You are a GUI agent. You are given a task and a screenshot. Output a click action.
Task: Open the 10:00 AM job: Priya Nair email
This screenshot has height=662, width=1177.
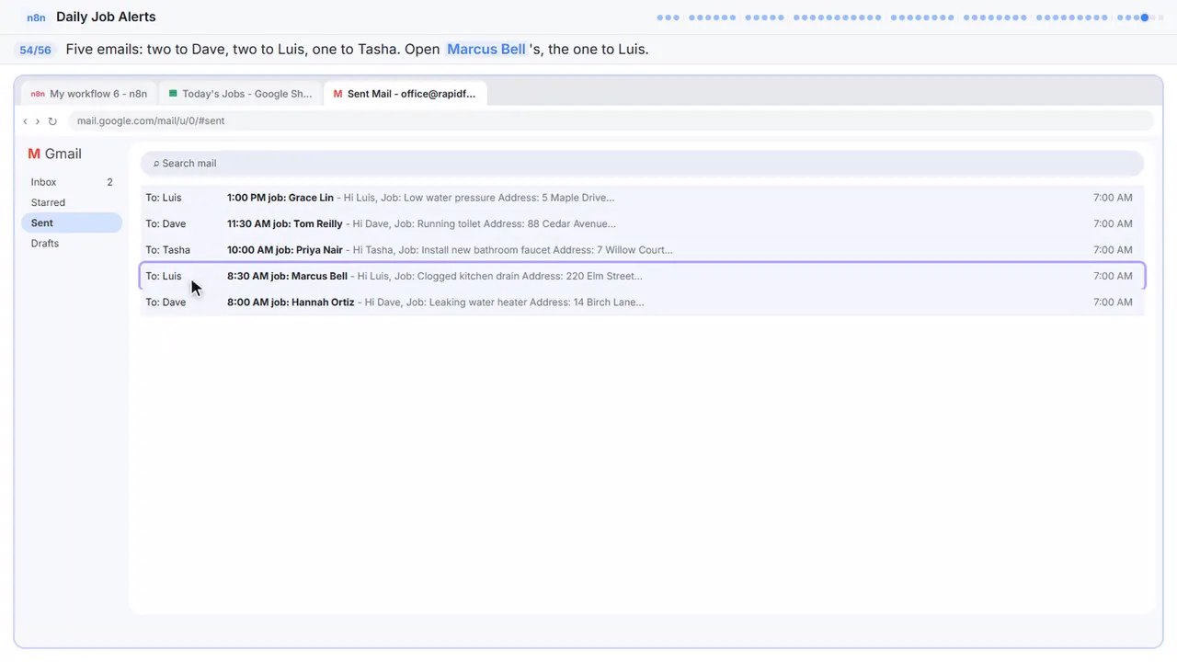coord(642,249)
